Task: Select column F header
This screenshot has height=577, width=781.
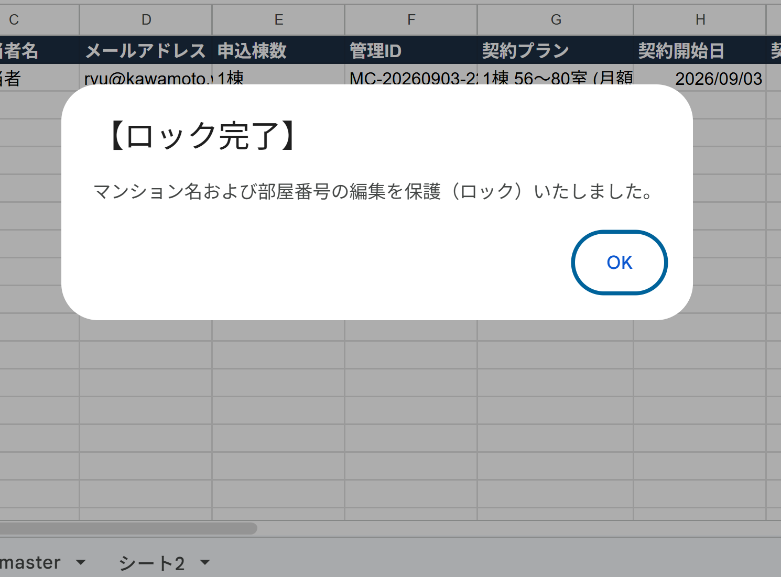Action: click(411, 20)
